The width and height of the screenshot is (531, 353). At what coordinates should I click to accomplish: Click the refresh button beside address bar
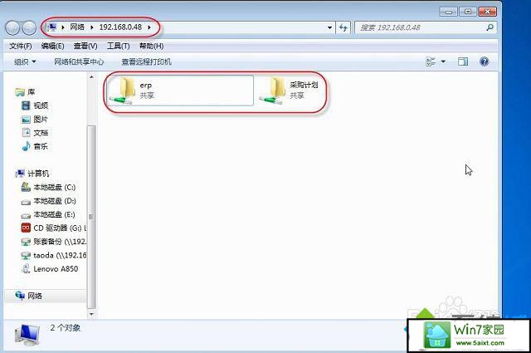click(x=343, y=27)
